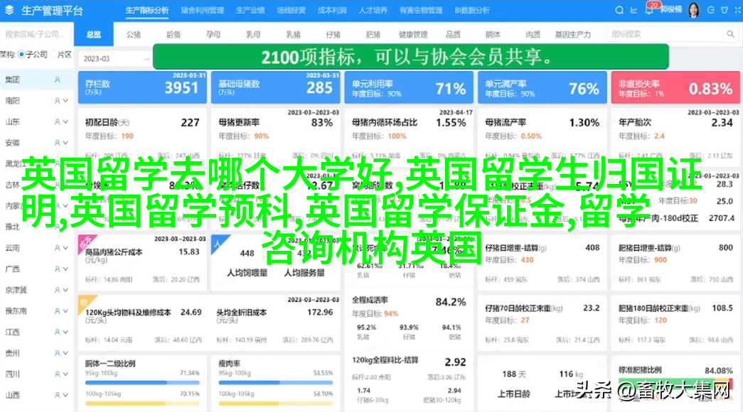Open the 单元利用率 71% card
The height and width of the screenshot is (412, 743).
(409, 87)
